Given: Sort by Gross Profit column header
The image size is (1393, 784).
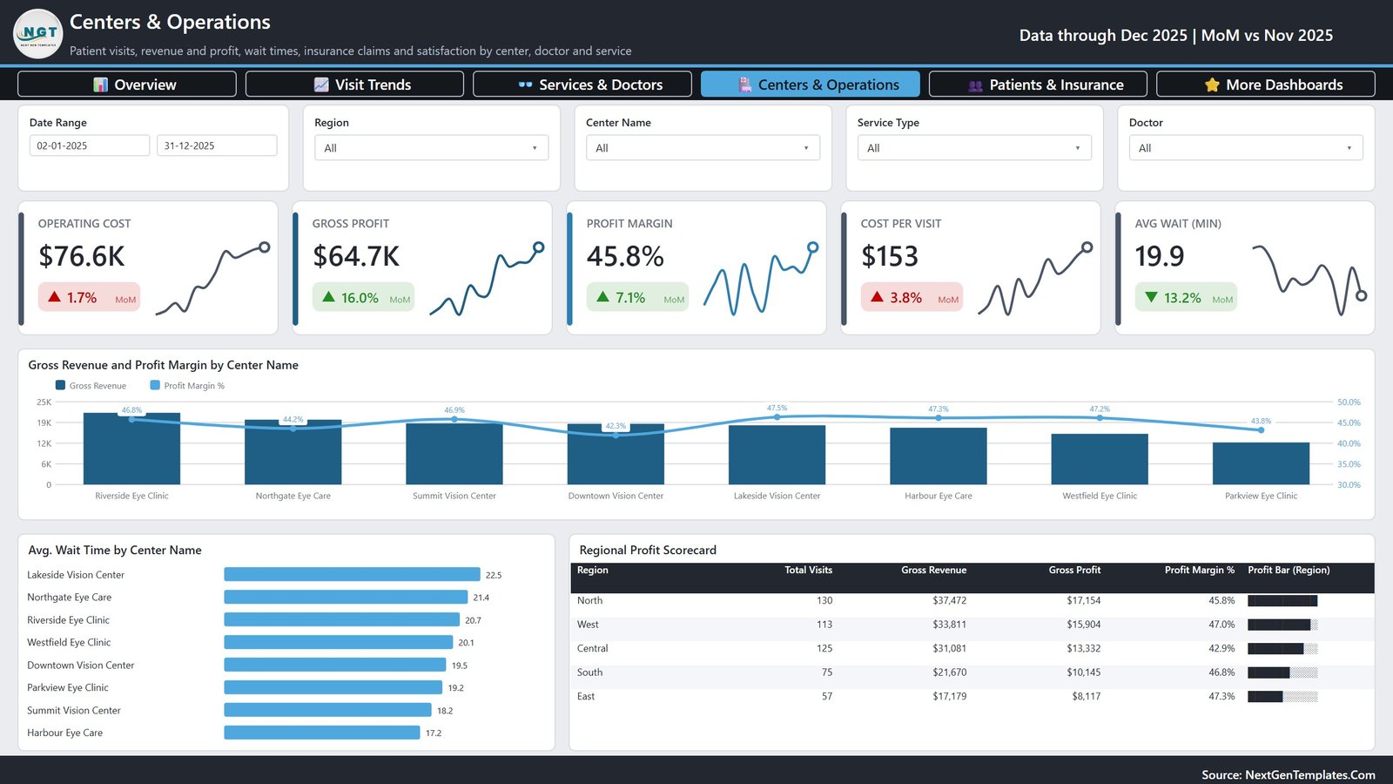Looking at the screenshot, I should tap(1074, 570).
